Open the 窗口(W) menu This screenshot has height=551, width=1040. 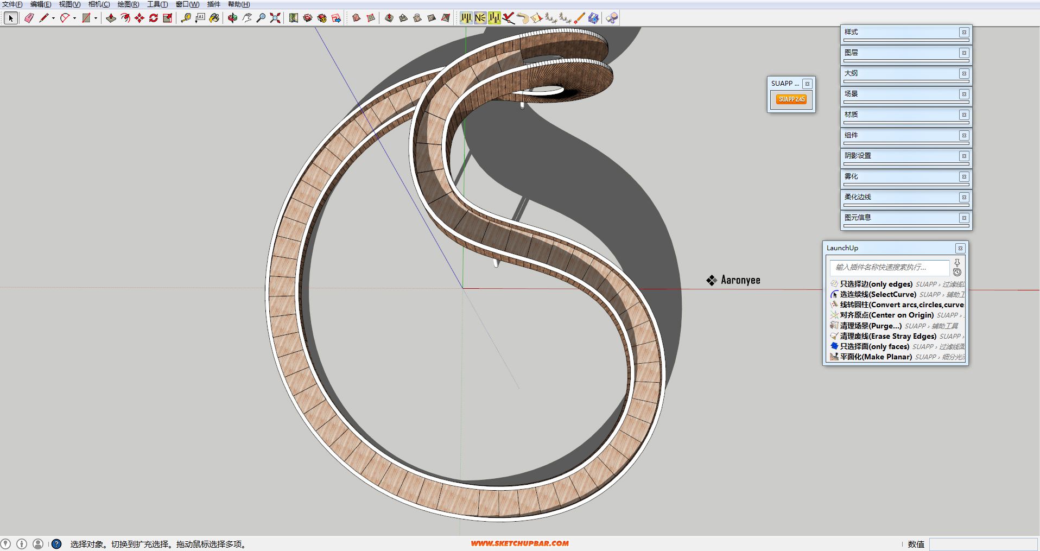[x=187, y=4]
